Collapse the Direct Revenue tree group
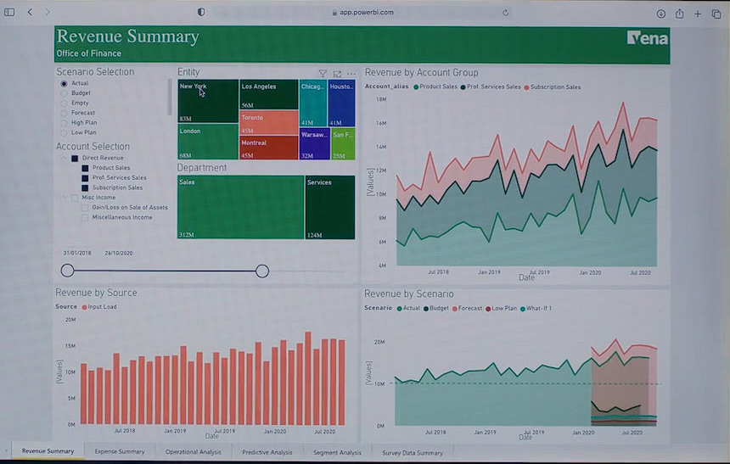The image size is (730, 464). click(x=64, y=158)
